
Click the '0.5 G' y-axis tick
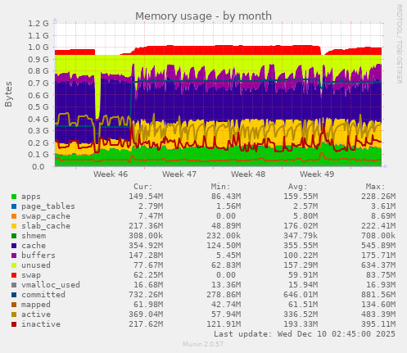(38, 106)
